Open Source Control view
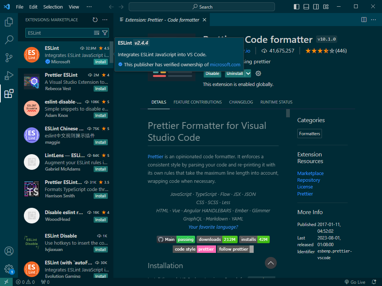Viewport: 382px width, 286px height. coord(9,58)
